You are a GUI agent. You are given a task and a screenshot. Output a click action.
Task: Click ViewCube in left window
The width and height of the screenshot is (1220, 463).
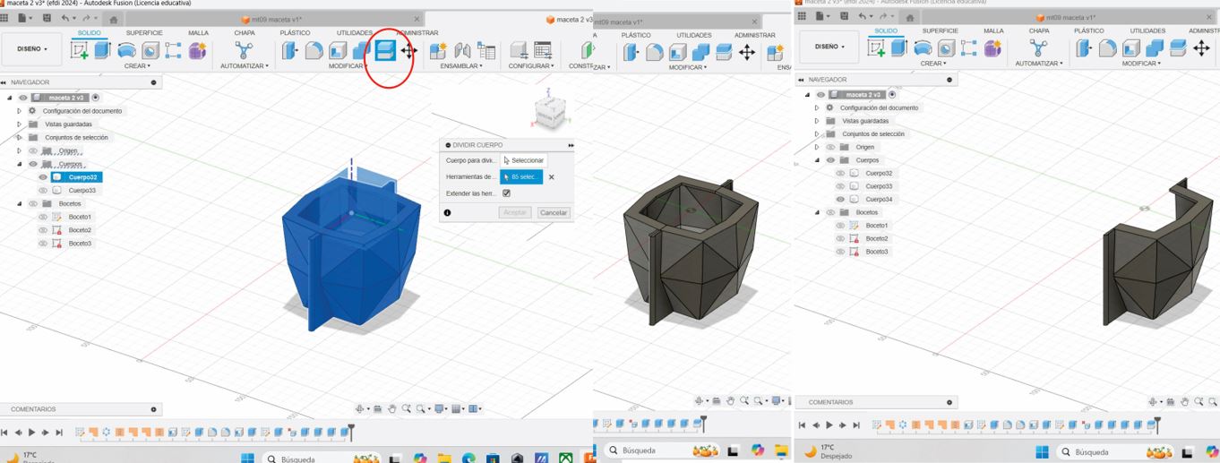[x=549, y=110]
